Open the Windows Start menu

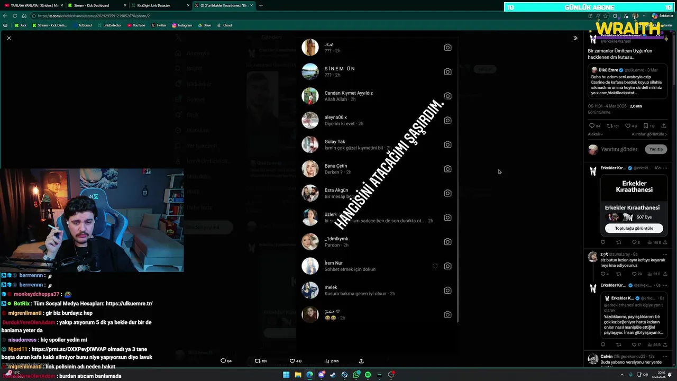coord(286,375)
